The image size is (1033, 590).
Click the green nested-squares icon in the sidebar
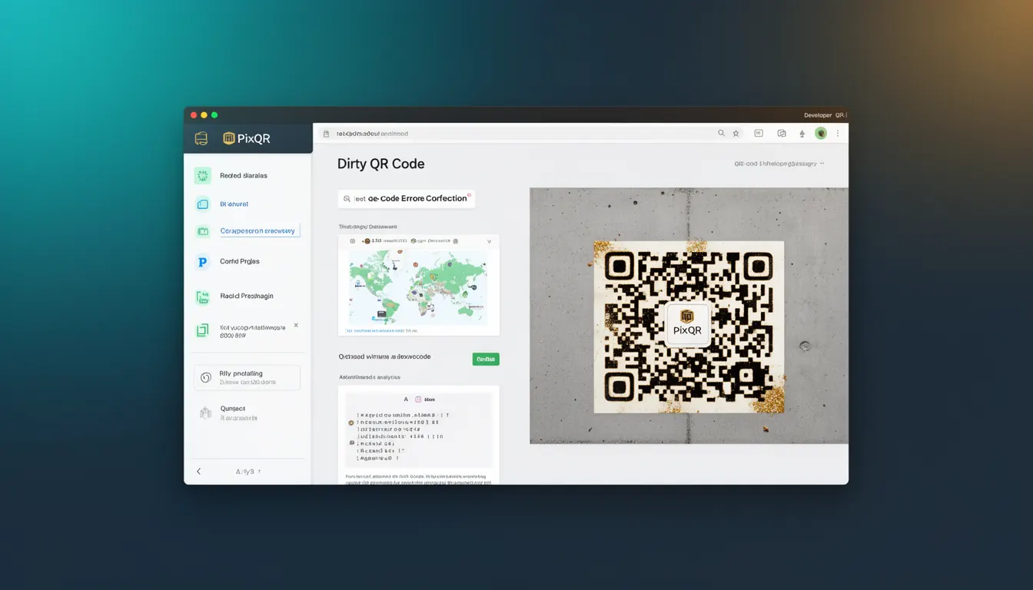pyautogui.click(x=202, y=330)
